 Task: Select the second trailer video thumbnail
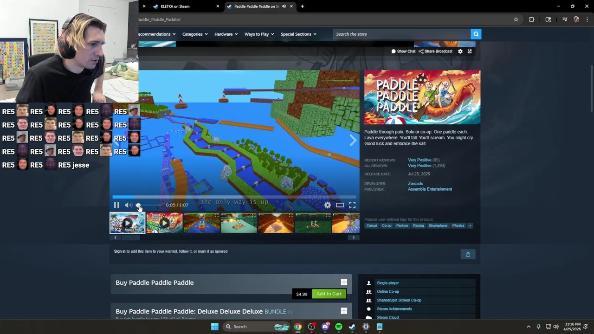pos(164,223)
